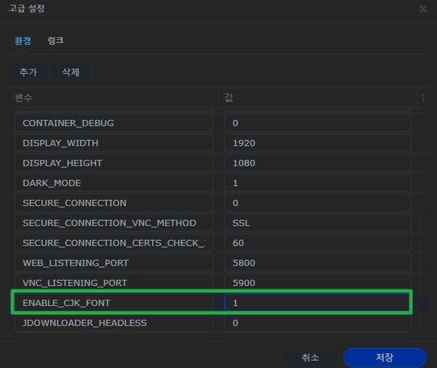Edit the SECURE_CONNECTION_VNC_METHOD value SSL
Image resolution: width=437 pixels, height=368 pixels.
[x=317, y=223]
